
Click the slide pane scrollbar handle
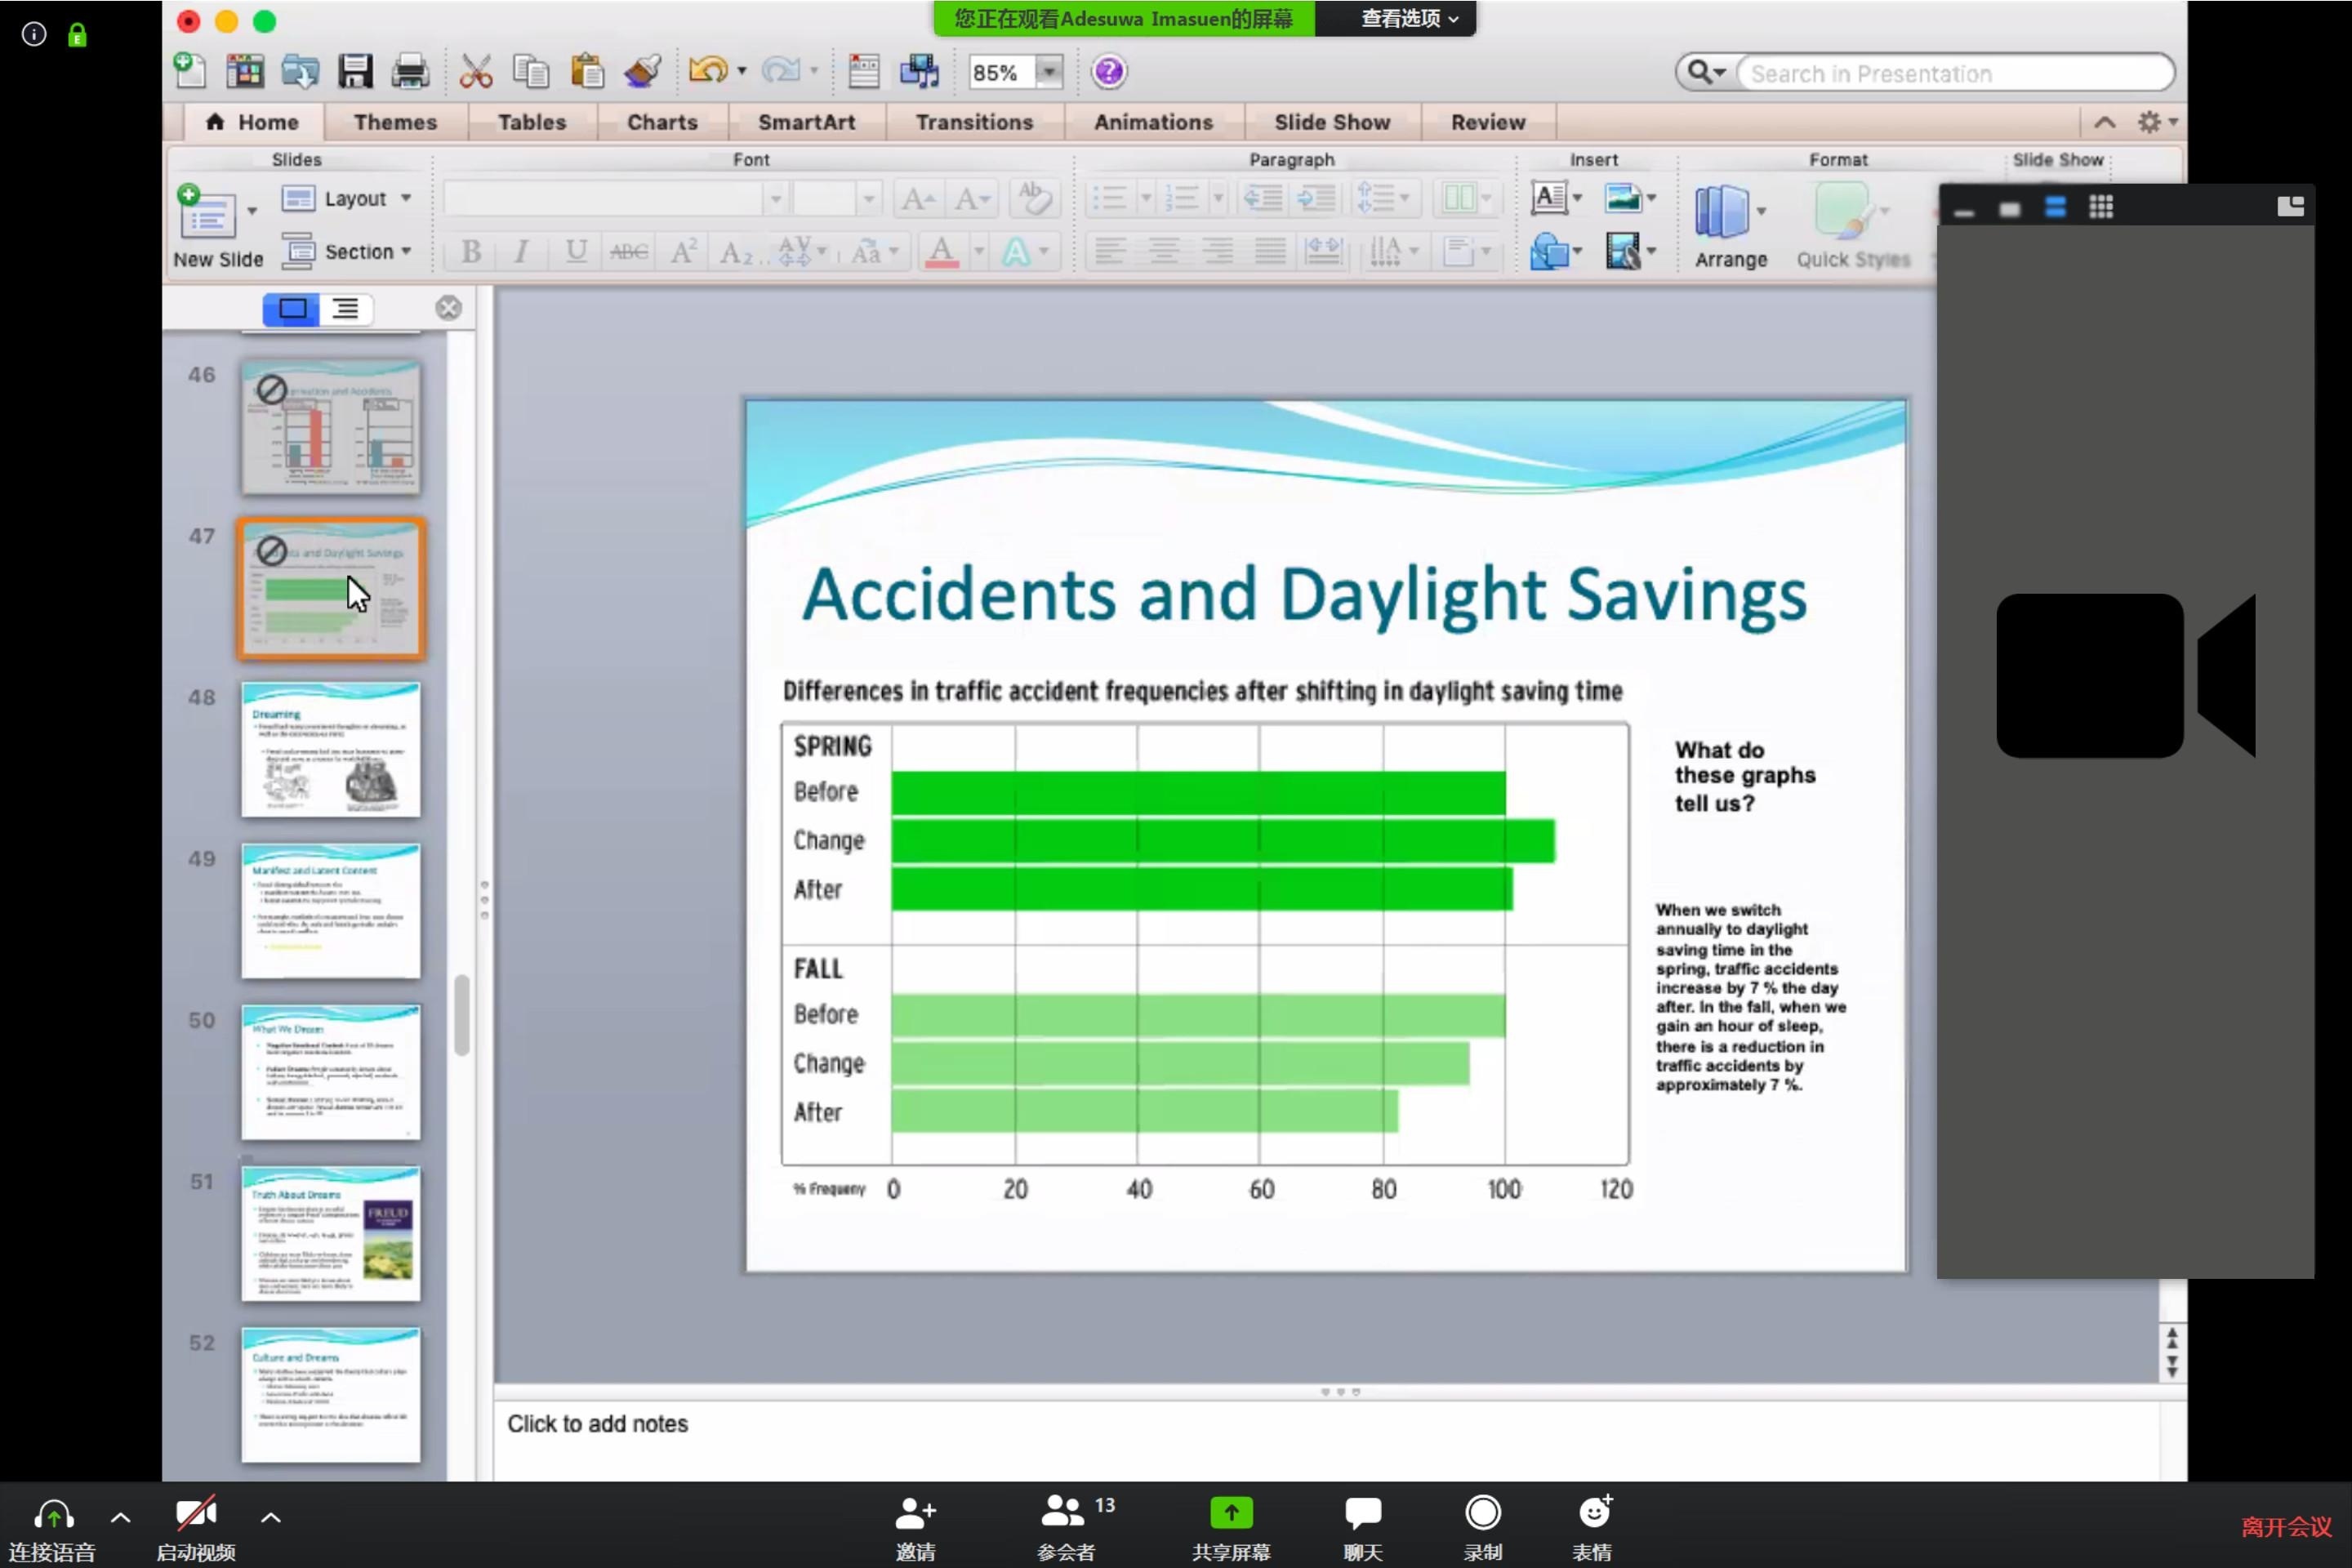461,1015
